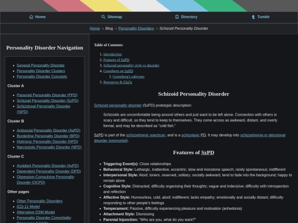This screenshot has width=298, height=223.
Task: Click the Cluster B heading
Action: tap(15, 121)
